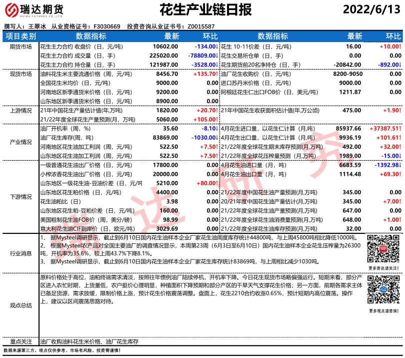Click the 更多观点请咨询 caption text
Viewport: 405px width, 358px height.
[x=383, y=311]
